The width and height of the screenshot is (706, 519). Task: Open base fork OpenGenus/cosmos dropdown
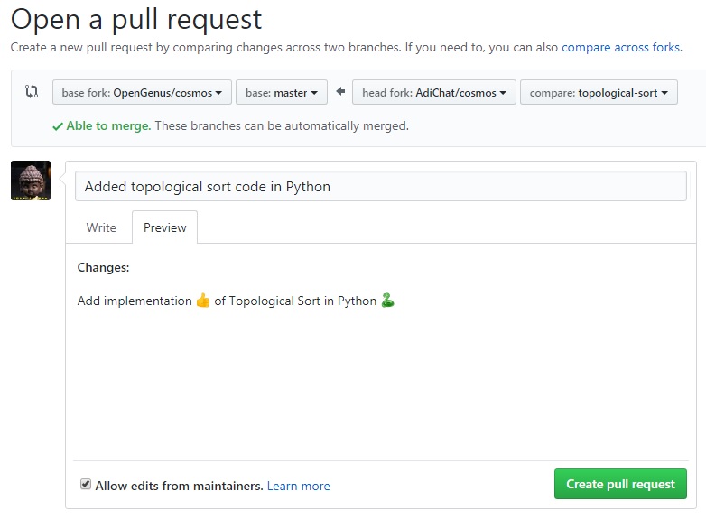142,92
